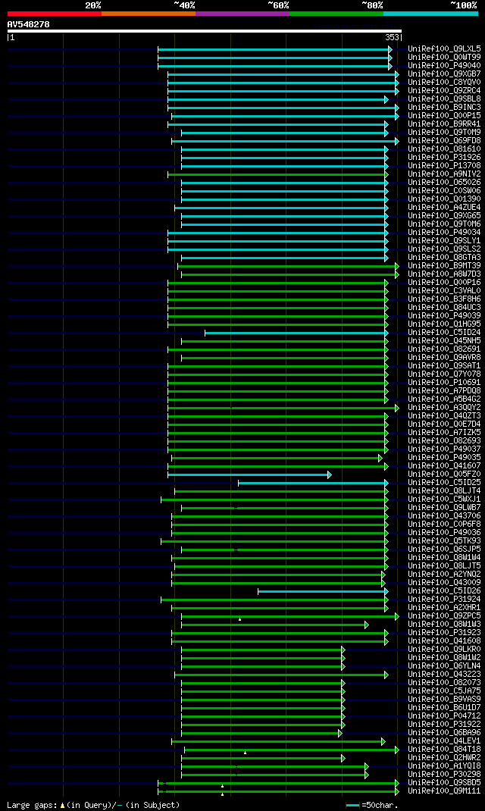This screenshot has width=485, height=811.
Task: Click the green ~80% identity legend segment
Action: pos(336,14)
